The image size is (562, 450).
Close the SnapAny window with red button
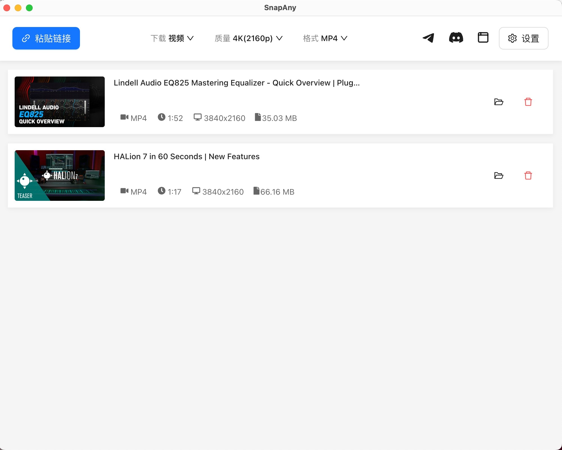[7, 8]
